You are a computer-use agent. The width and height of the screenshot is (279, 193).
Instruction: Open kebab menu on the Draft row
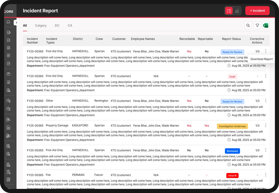pyautogui.click(x=266, y=76)
